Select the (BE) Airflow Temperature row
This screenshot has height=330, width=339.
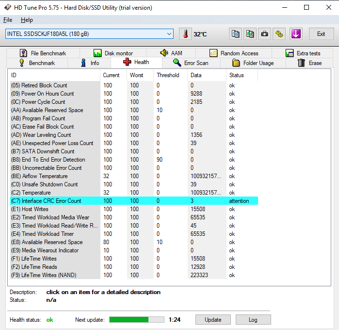134,176
